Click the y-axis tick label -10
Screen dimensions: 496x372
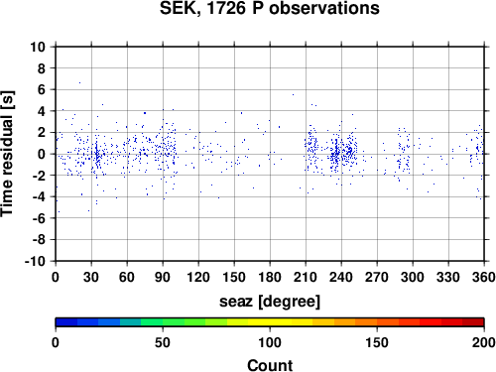pos(35,261)
